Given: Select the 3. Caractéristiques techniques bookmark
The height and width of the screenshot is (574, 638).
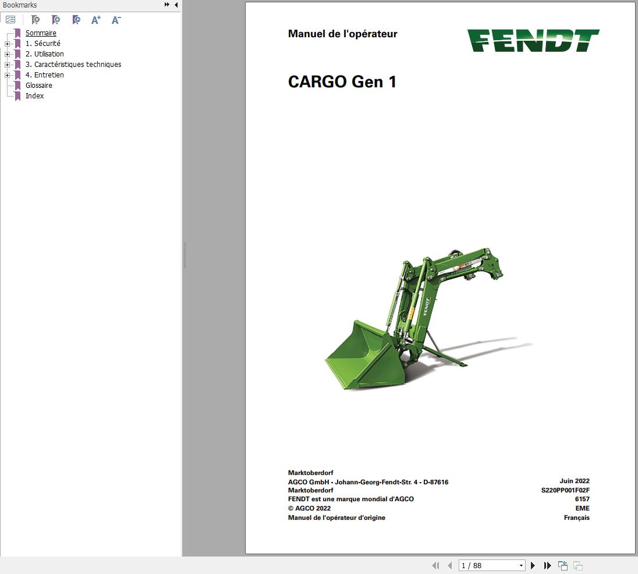Looking at the screenshot, I should pos(73,64).
